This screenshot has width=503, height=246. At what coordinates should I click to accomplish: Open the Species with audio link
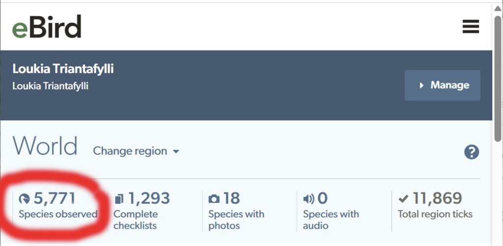[x=331, y=219]
